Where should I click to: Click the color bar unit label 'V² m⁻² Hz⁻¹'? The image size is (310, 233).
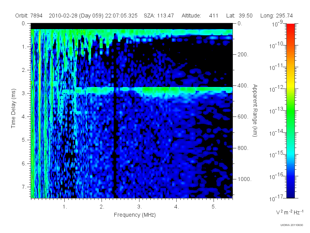tap(289, 212)
